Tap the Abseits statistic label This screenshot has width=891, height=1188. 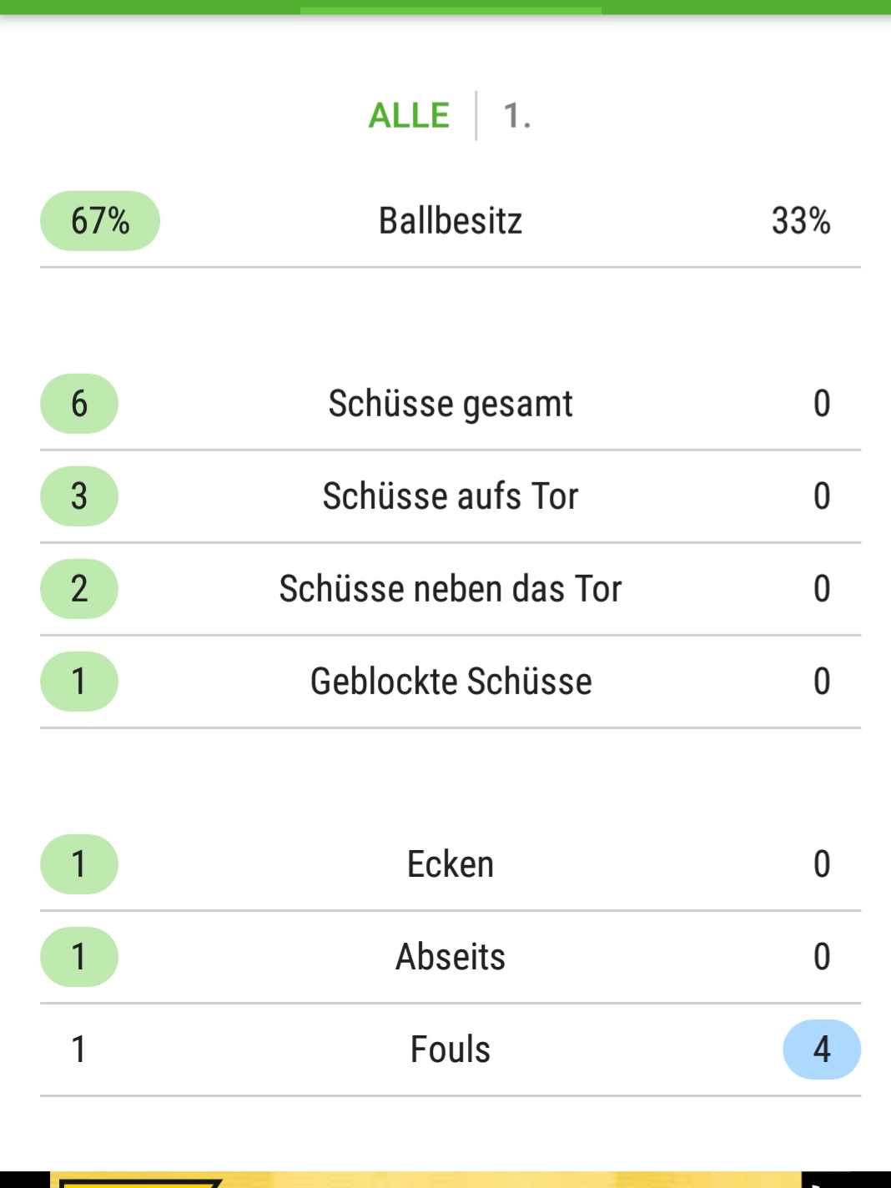[x=451, y=957]
